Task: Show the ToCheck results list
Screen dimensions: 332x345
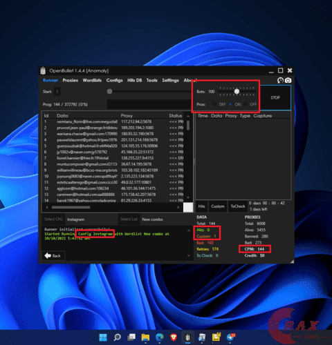Action: click(x=238, y=206)
